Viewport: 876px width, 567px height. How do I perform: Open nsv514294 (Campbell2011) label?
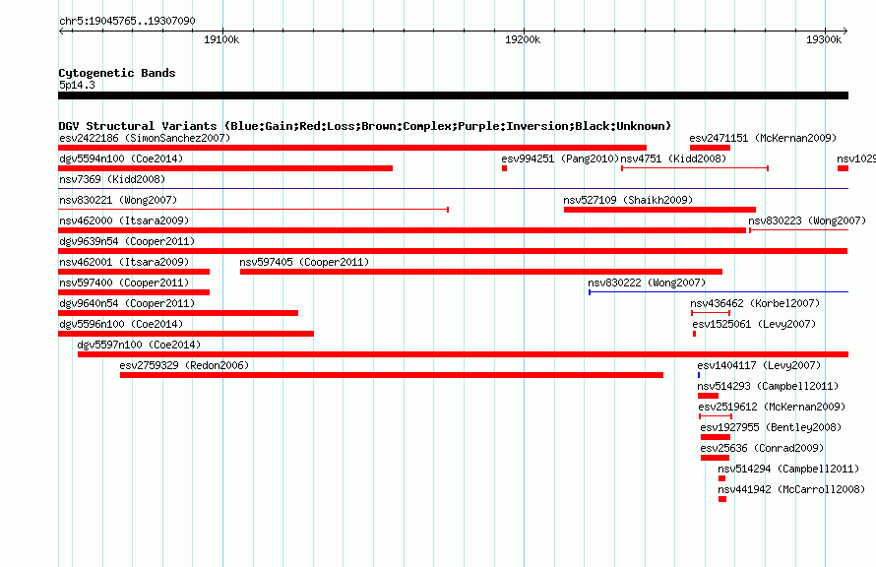click(x=788, y=469)
